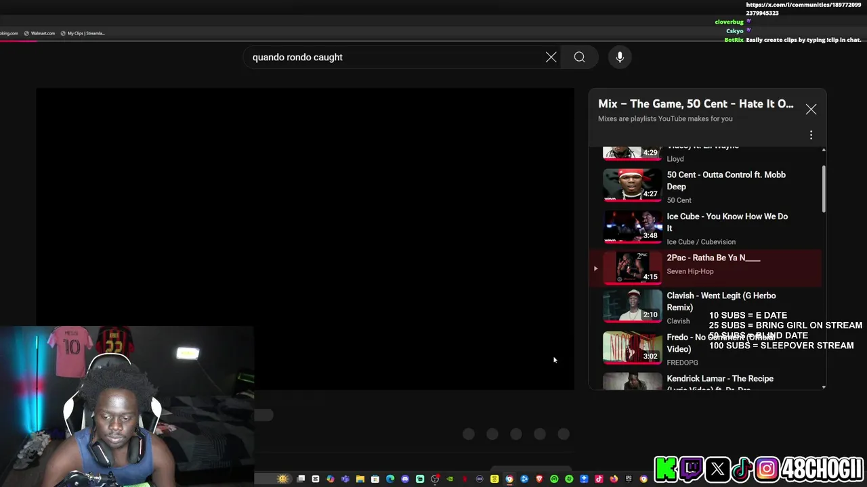Open Discord from the taskbar
Viewport: 867px width, 487px height.
coord(405,479)
